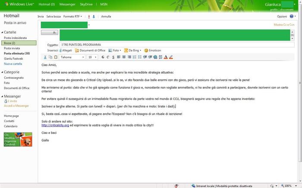Open the Gianluca account menu arrow
Screen dimensions: 302x188
(295, 4)
